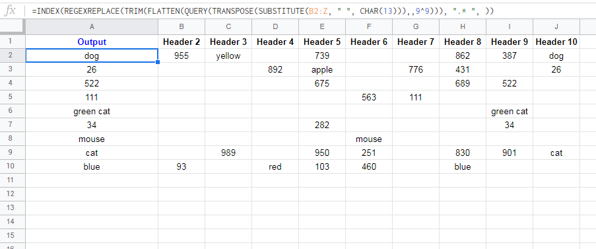The height and width of the screenshot is (249, 596).
Task: Select column H header
Action: point(463,26)
